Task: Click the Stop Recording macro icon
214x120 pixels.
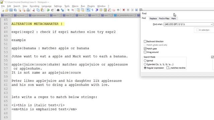Action: [x=128, y=10]
